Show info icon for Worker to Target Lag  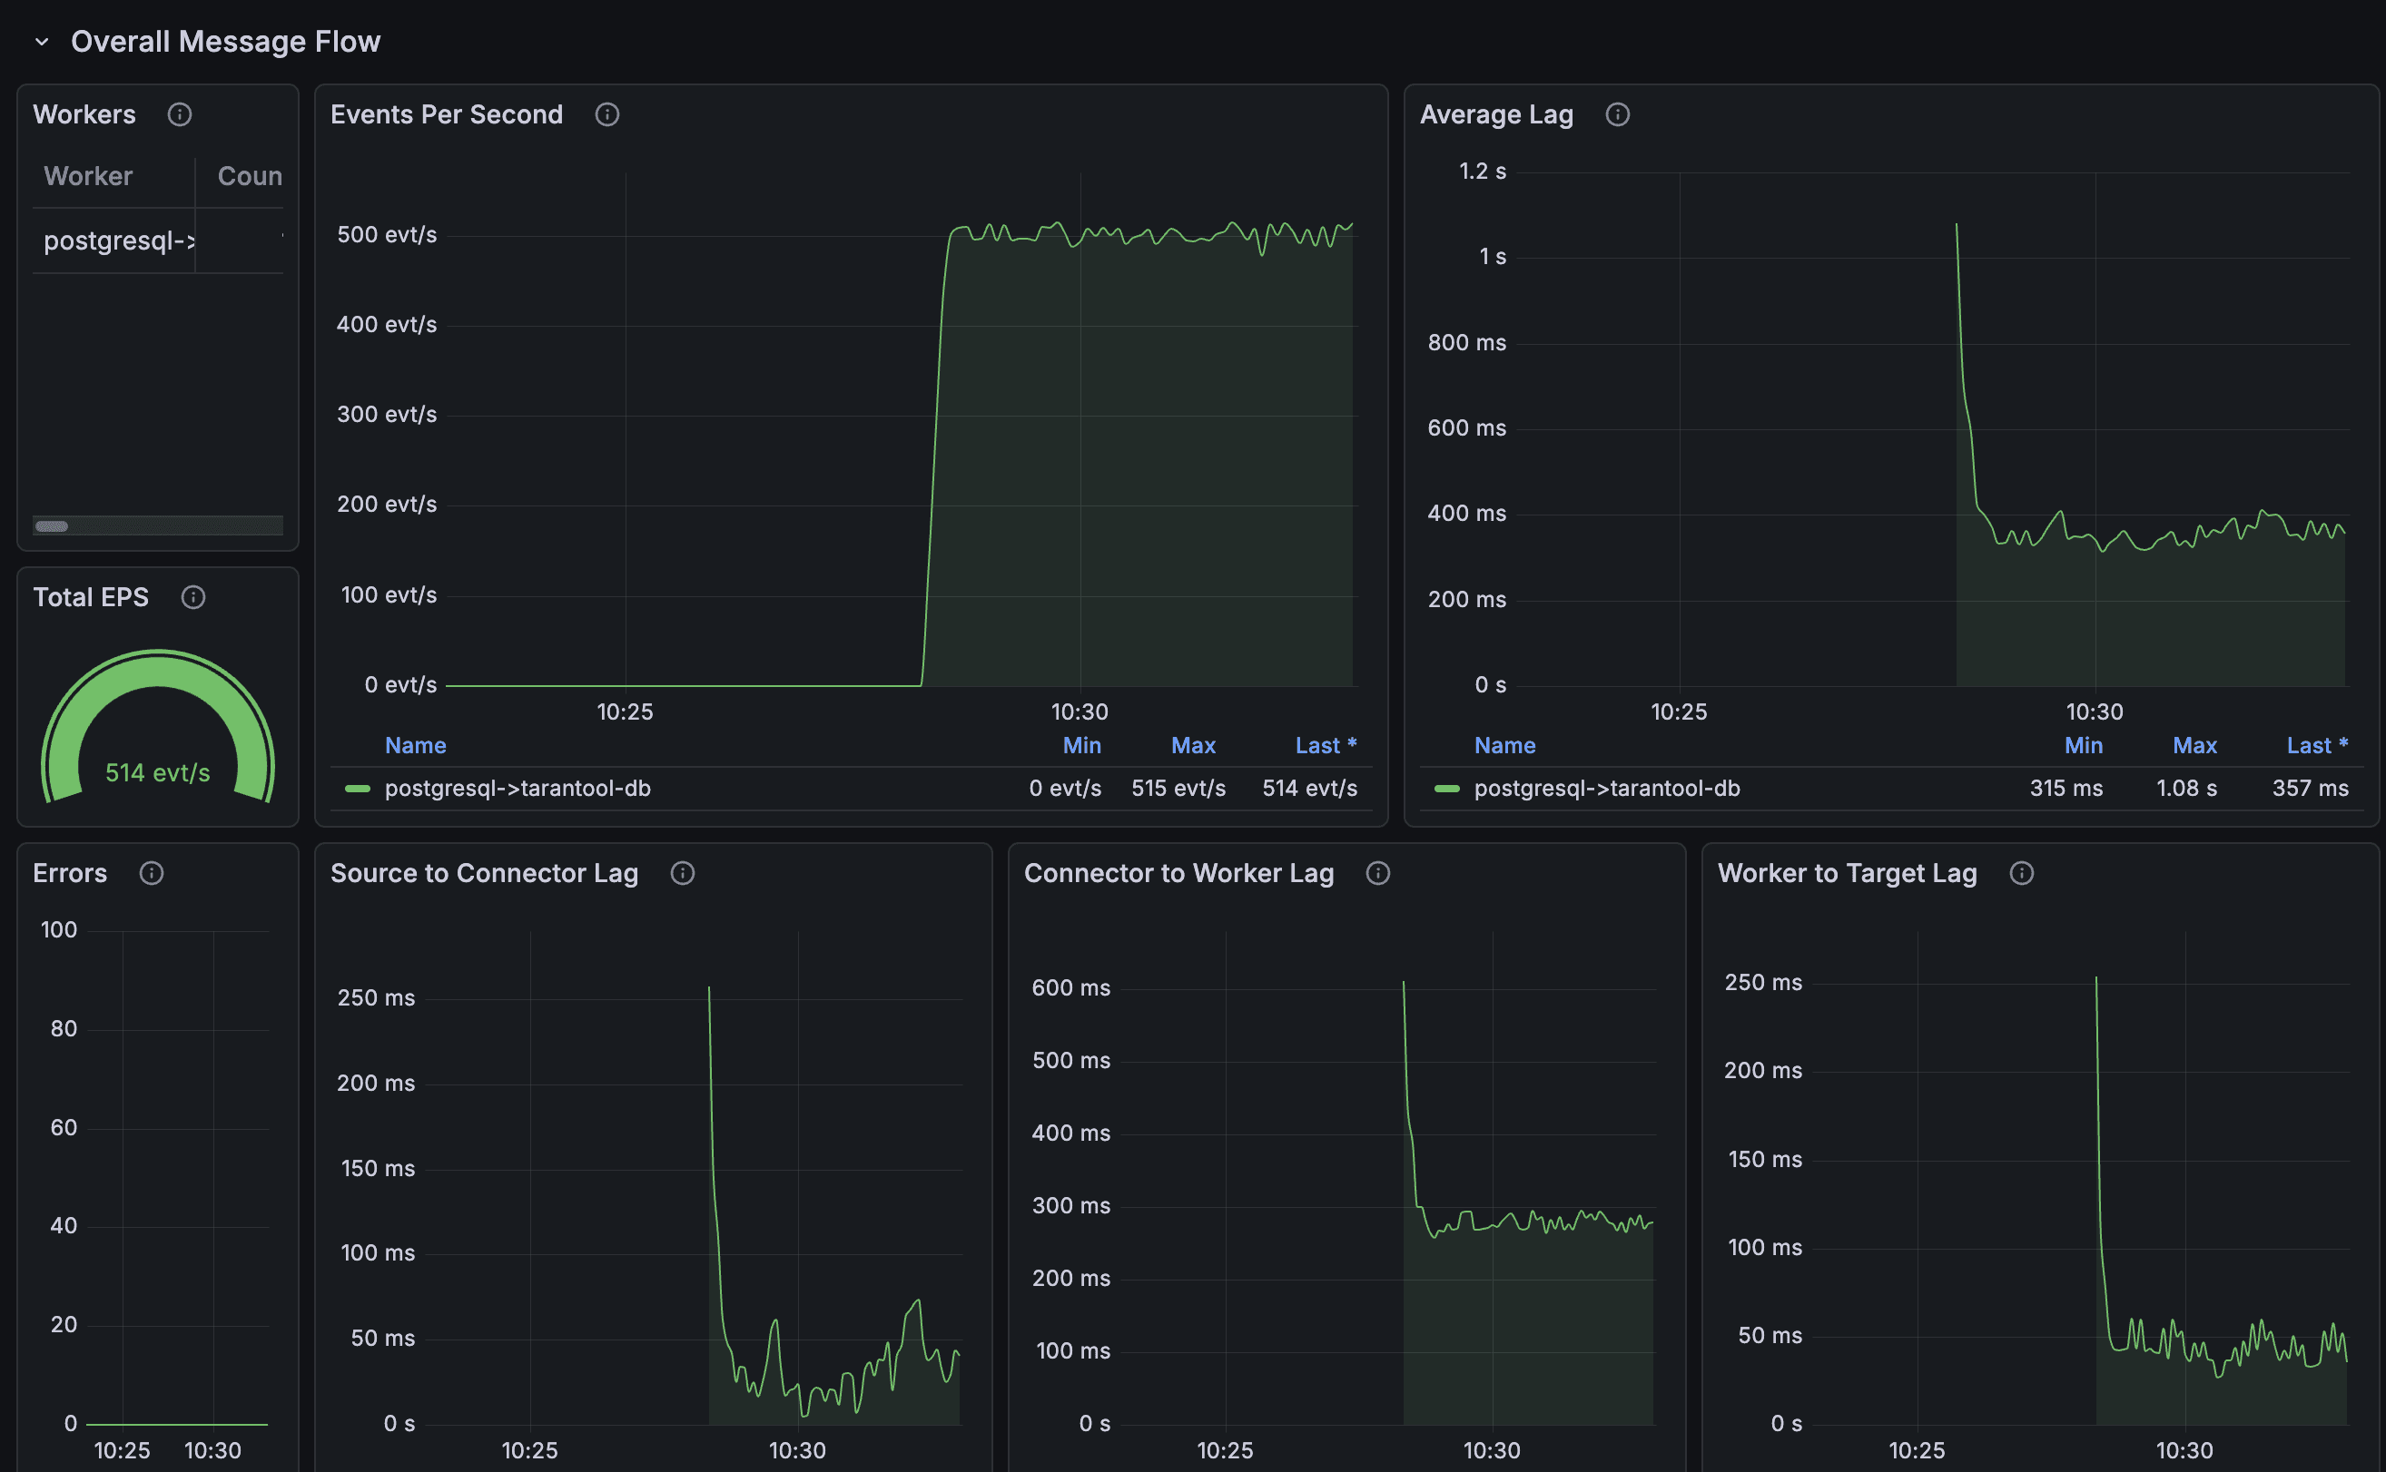point(2022,873)
